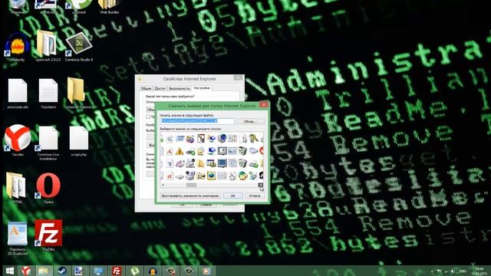Click the icon list right scroll arrow
491x276 pixels.
point(261,186)
